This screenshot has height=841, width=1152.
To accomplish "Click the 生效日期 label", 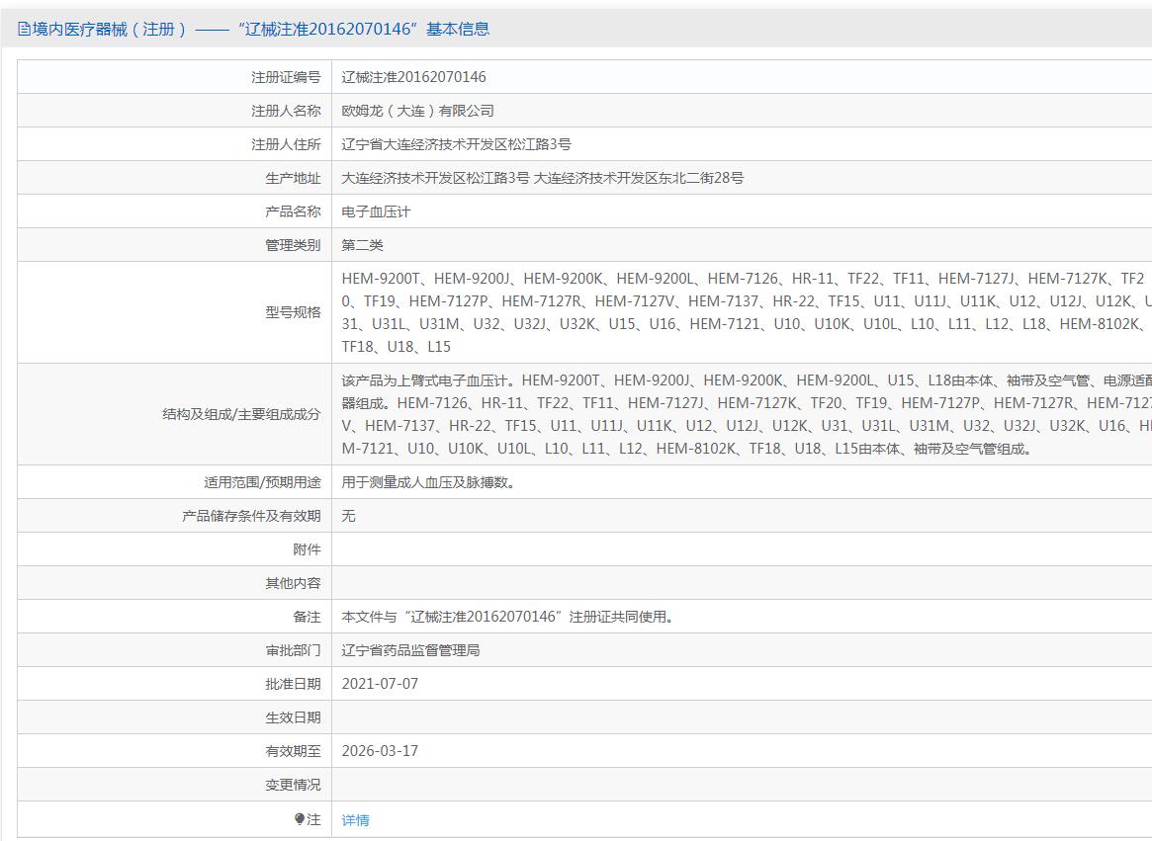I will click(x=293, y=717).
